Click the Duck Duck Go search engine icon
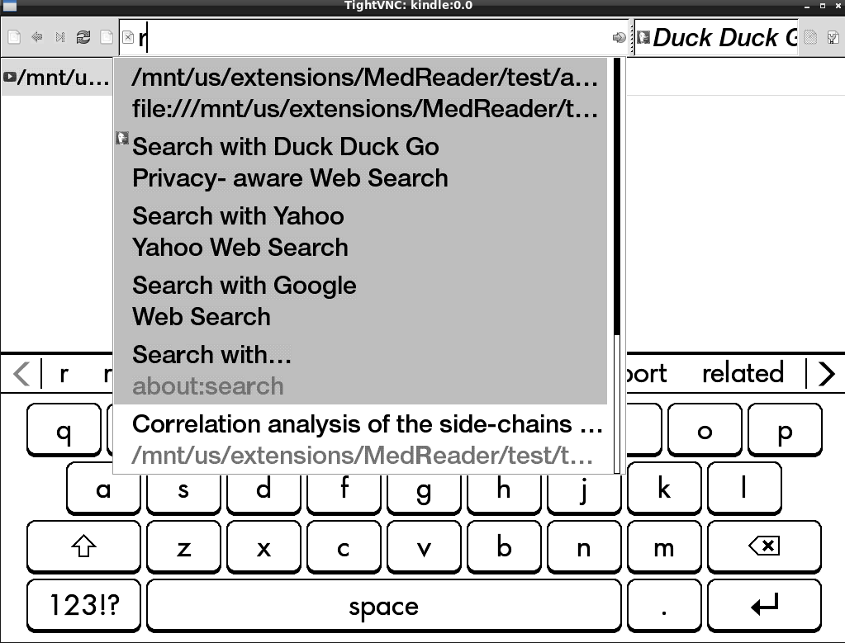845x643 pixels. point(643,37)
